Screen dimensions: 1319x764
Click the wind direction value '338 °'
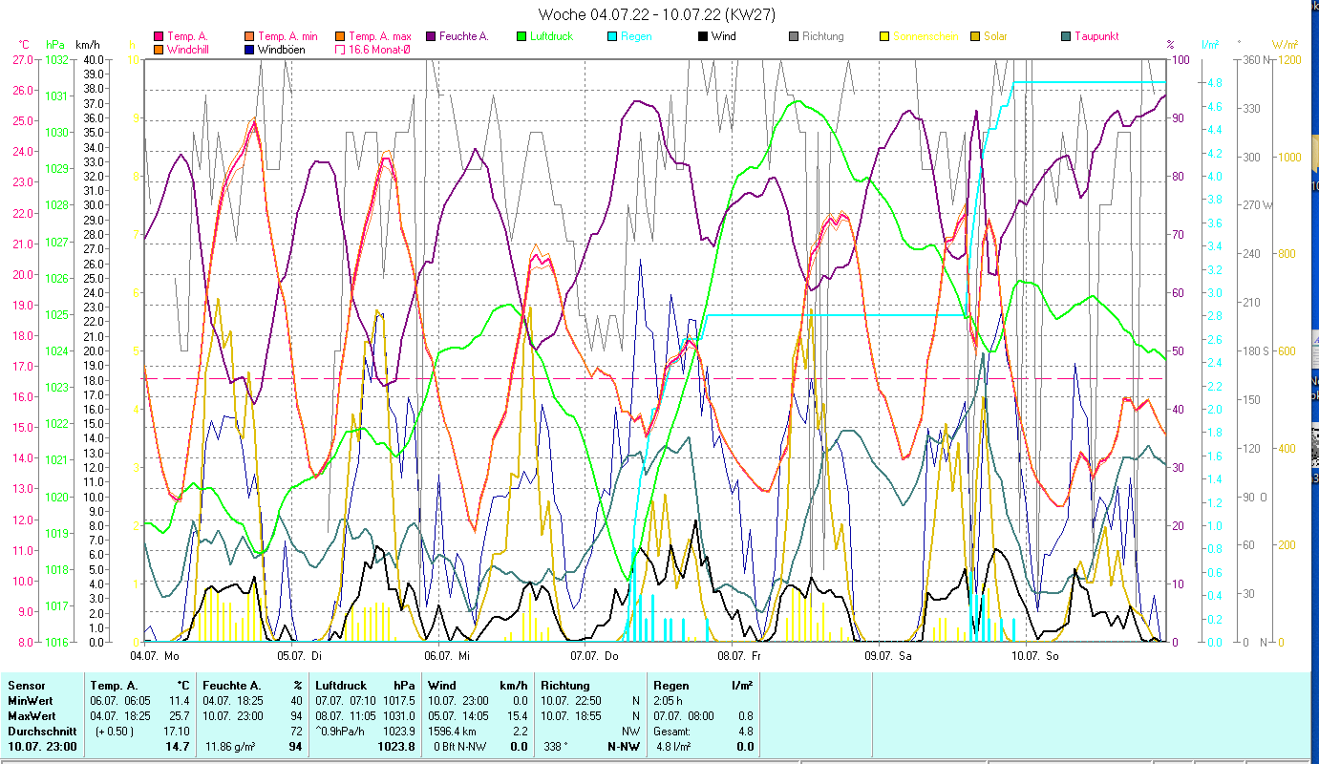click(x=555, y=747)
